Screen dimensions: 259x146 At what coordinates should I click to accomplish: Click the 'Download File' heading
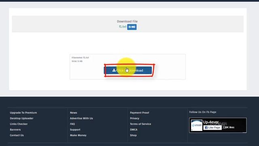tap(127, 21)
